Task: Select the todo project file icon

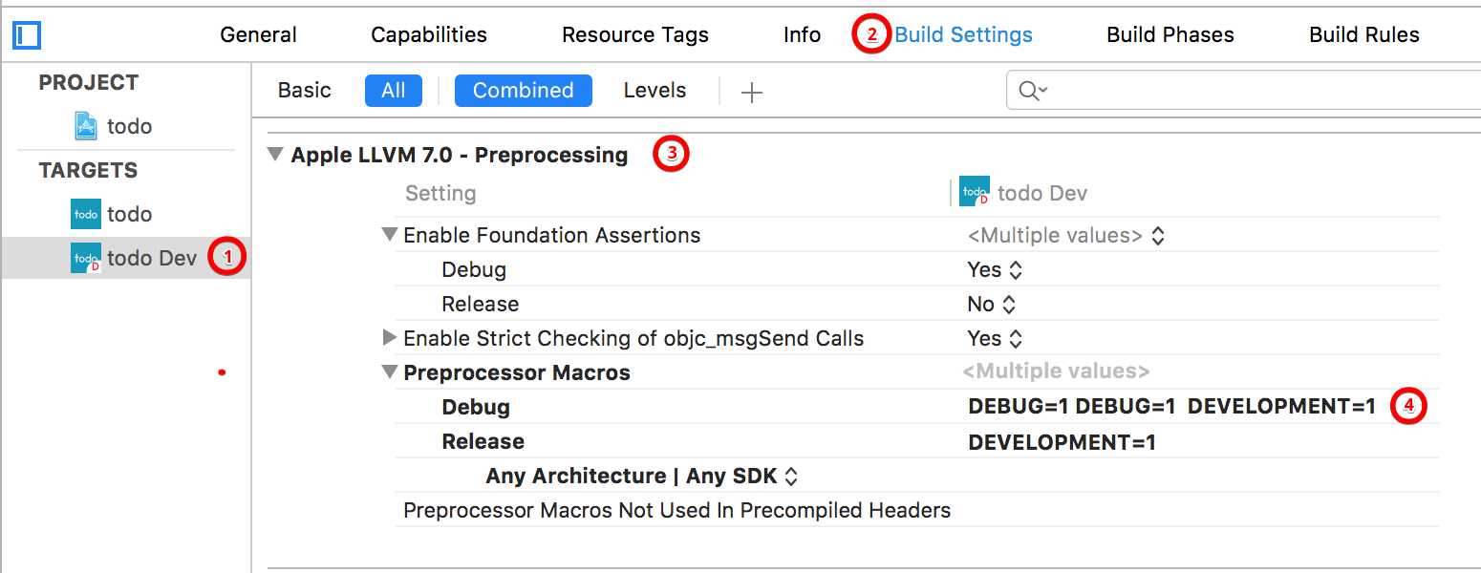Action: pos(86,126)
